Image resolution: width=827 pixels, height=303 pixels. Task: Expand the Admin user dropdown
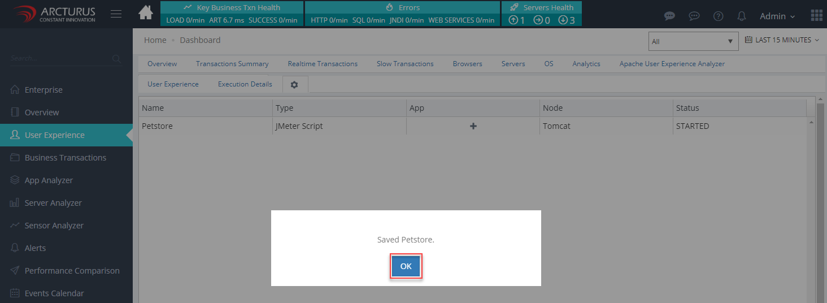coord(777,16)
